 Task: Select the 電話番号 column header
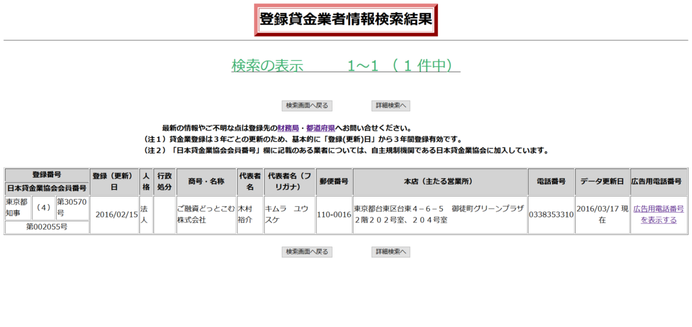click(551, 182)
